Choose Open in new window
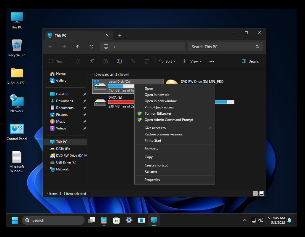305x237 pixels. click(x=175, y=101)
